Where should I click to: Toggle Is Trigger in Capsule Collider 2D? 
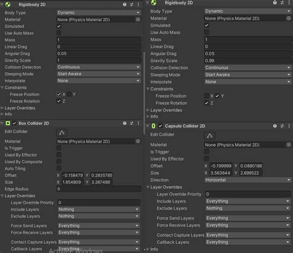pyautogui.click(x=206, y=152)
